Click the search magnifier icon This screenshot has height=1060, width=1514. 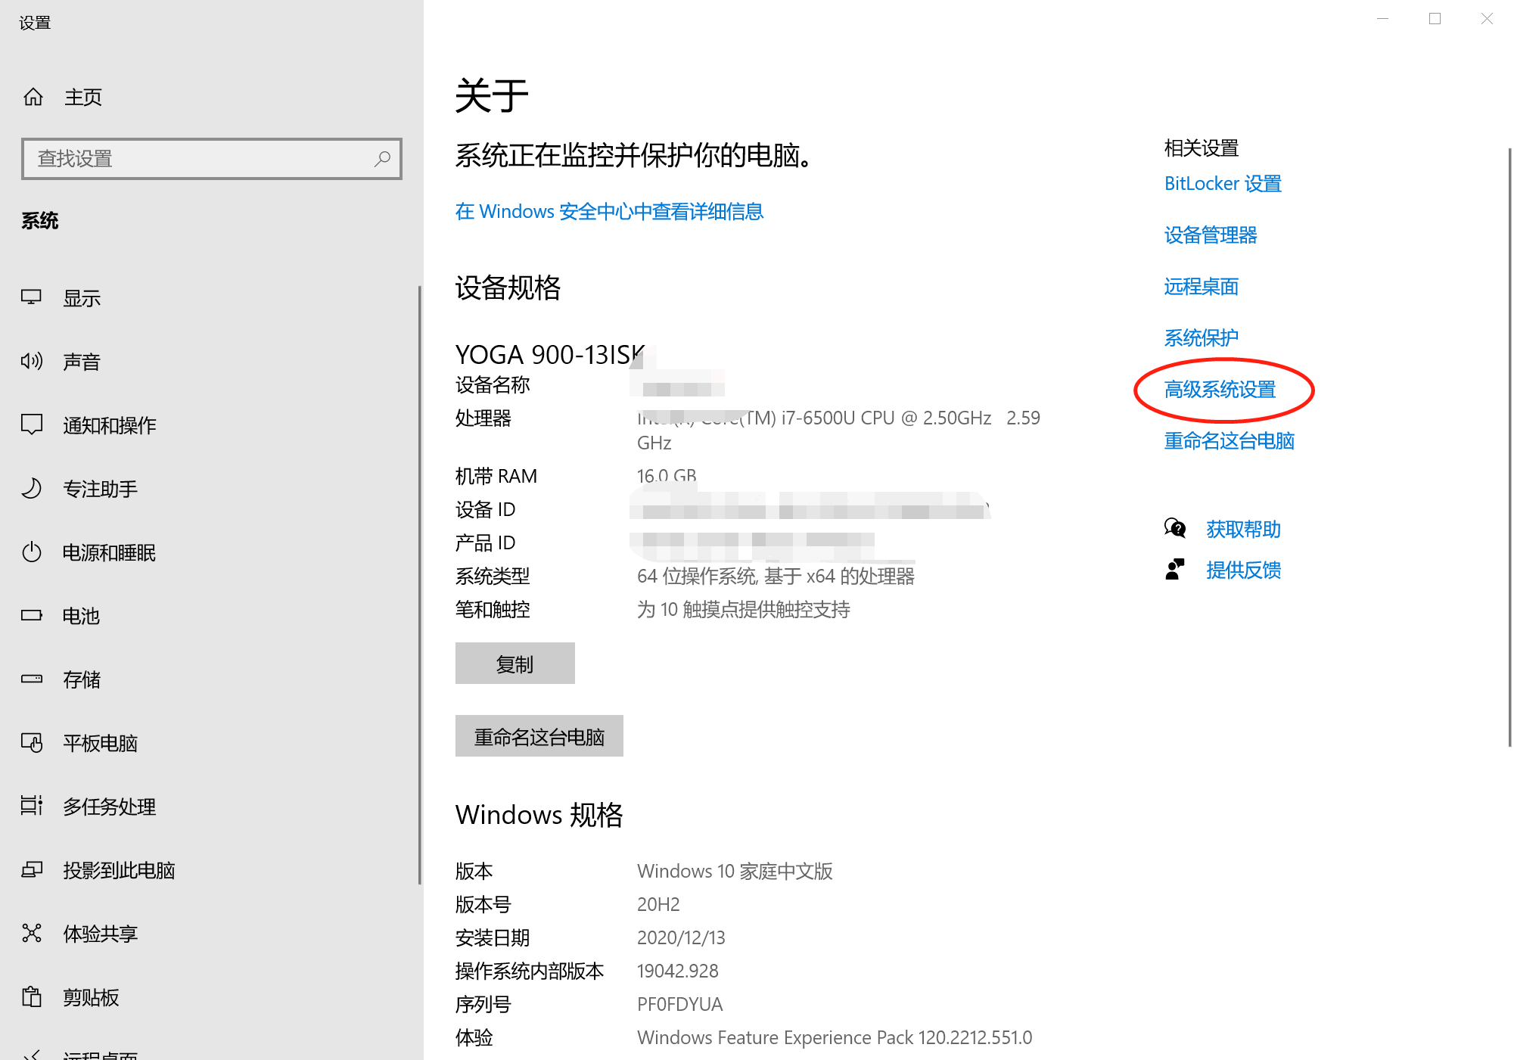coord(382,159)
